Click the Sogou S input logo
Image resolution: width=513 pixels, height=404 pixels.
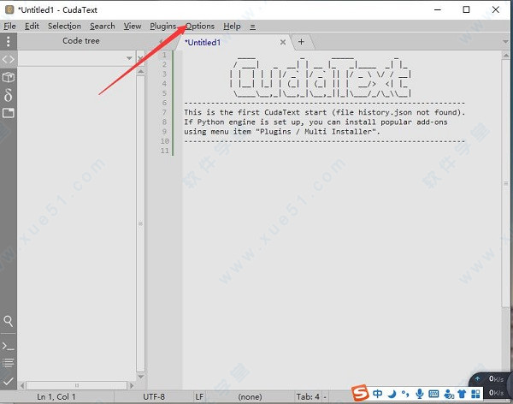[x=361, y=393]
